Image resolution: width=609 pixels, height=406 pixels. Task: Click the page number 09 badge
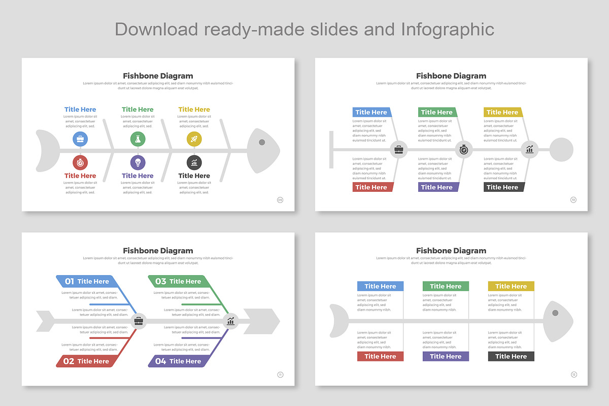coord(280,200)
